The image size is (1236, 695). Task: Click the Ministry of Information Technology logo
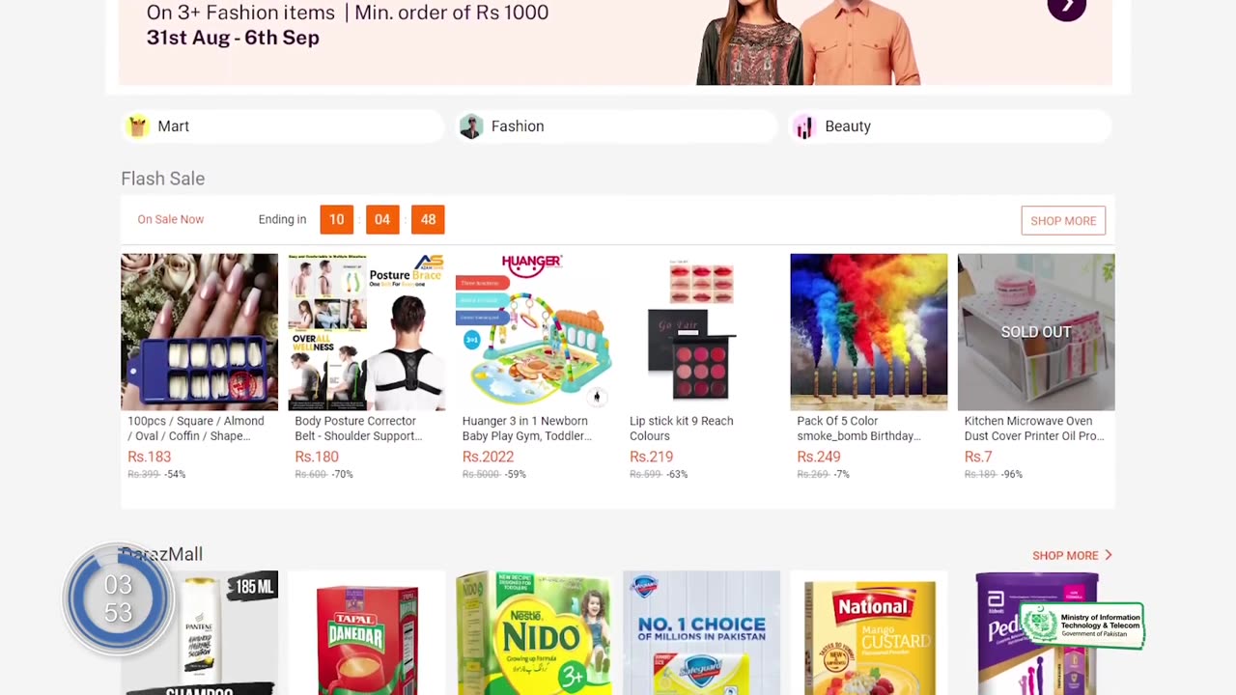pyautogui.click(x=1082, y=625)
